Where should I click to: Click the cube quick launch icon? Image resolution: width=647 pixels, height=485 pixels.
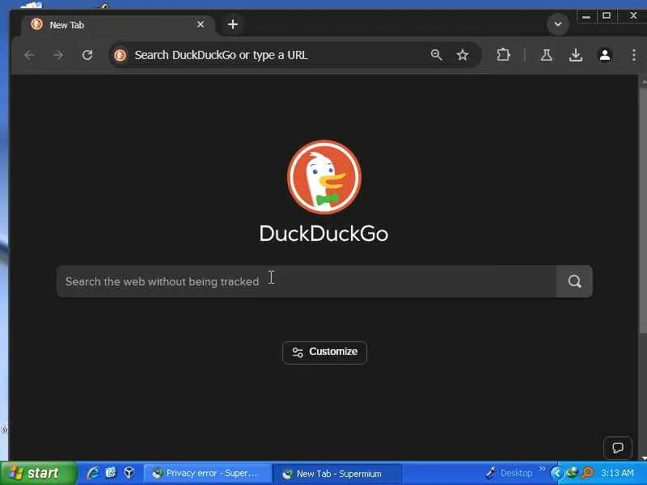pyautogui.click(x=129, y=473)
